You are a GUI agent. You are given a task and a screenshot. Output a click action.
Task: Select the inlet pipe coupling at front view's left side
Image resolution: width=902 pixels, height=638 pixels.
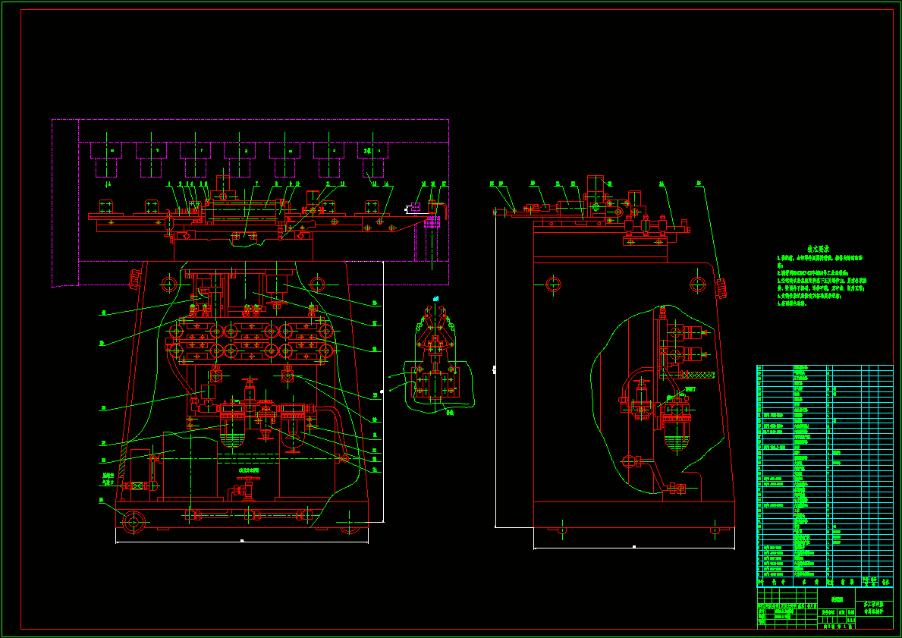137,486
